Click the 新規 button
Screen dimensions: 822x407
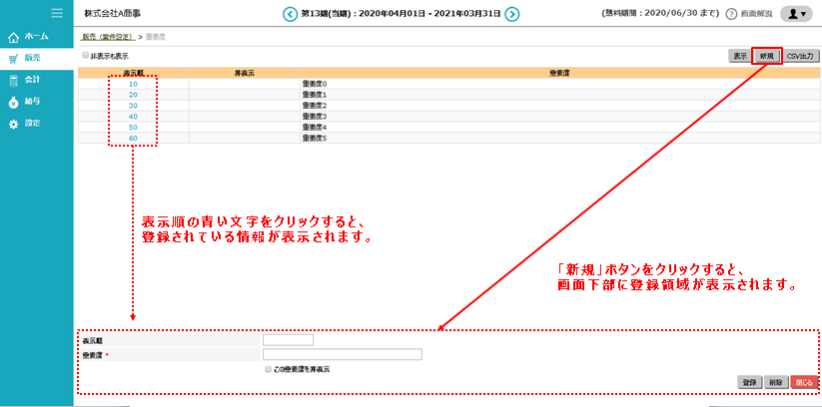[x=767, y=56]
